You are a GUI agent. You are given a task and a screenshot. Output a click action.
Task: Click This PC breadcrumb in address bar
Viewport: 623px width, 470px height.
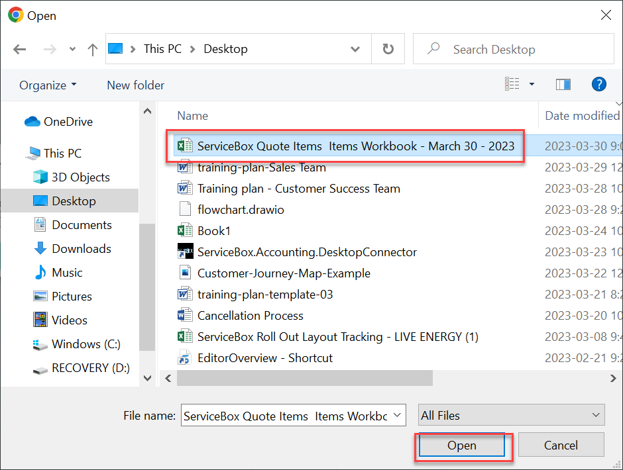pyautogui.click(x=162, y=49)
